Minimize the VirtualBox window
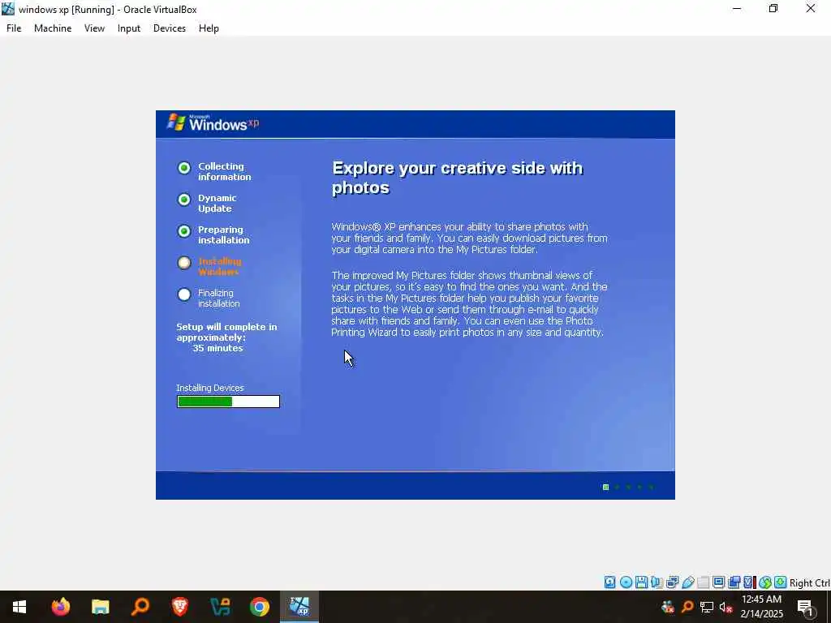Screen dimensions: 831x623 (x=737, y=8)
